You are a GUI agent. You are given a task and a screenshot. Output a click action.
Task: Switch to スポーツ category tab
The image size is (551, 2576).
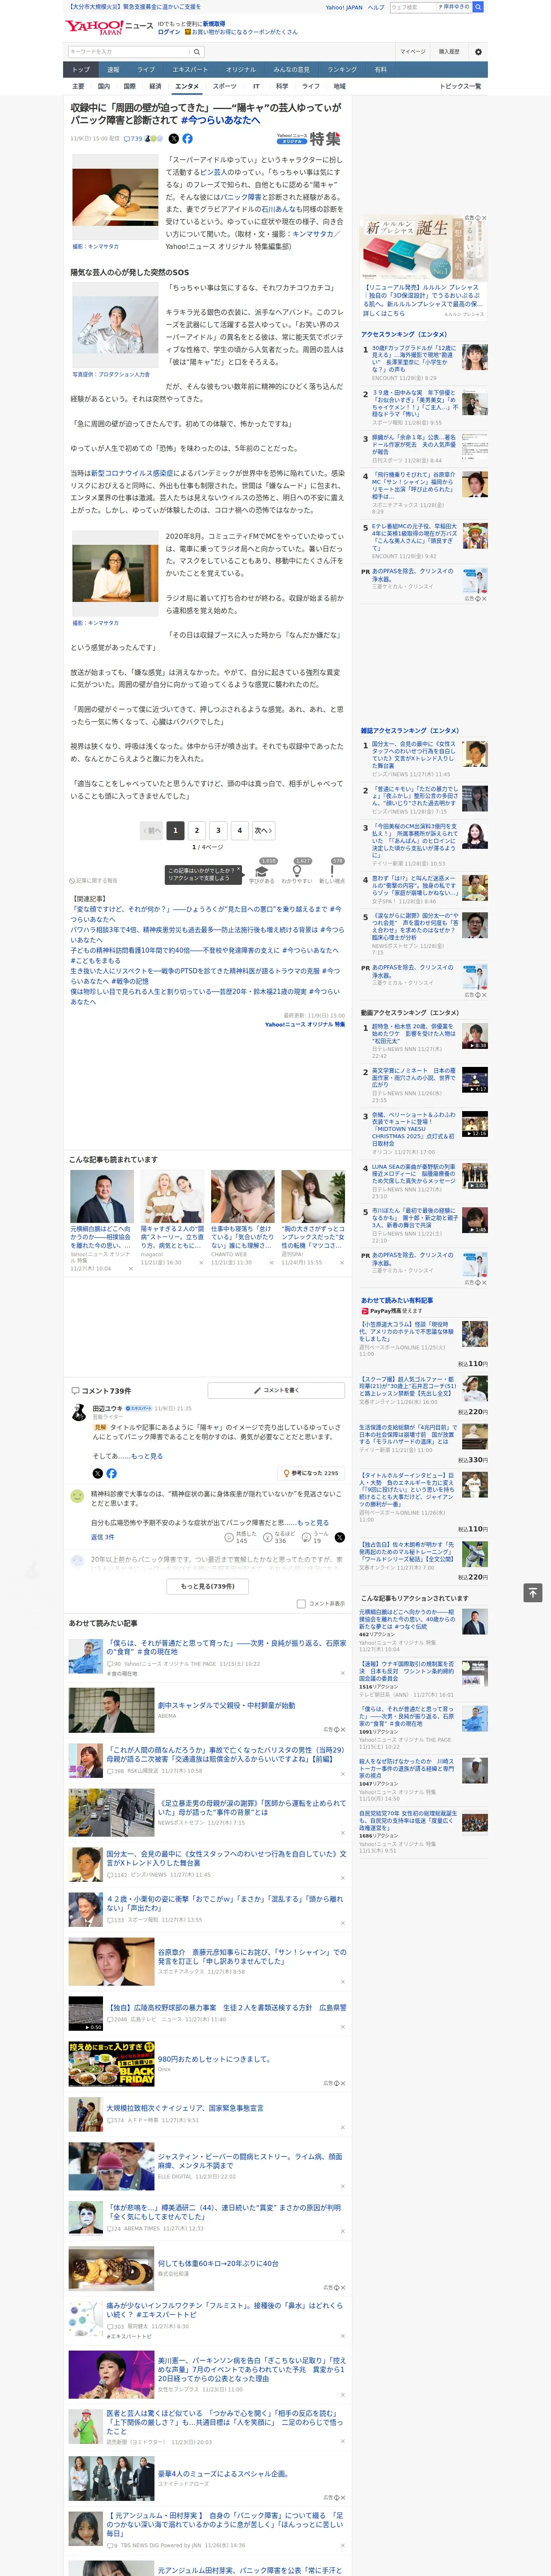(x=225, y=86)
